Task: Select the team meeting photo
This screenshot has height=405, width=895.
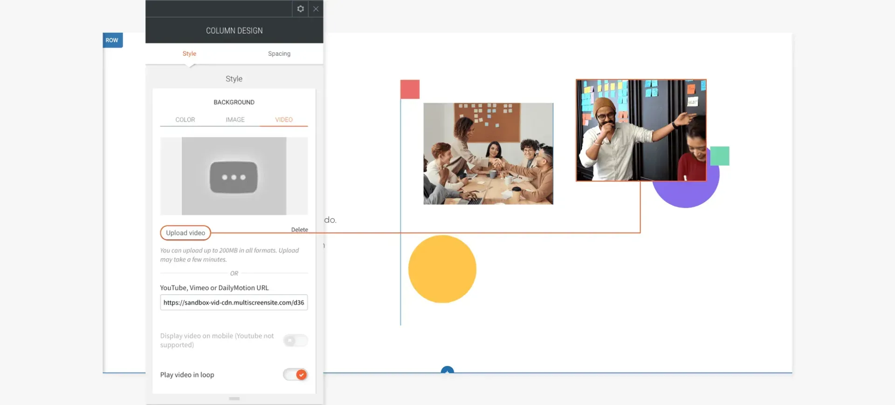Action: coord(488,154)
